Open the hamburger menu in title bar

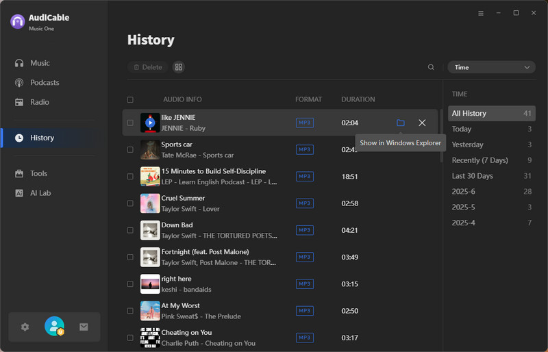click(x=481, y=13)
